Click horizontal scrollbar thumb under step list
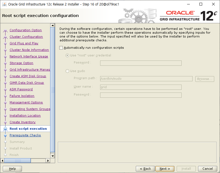220x173 pixels. [18, 160]
